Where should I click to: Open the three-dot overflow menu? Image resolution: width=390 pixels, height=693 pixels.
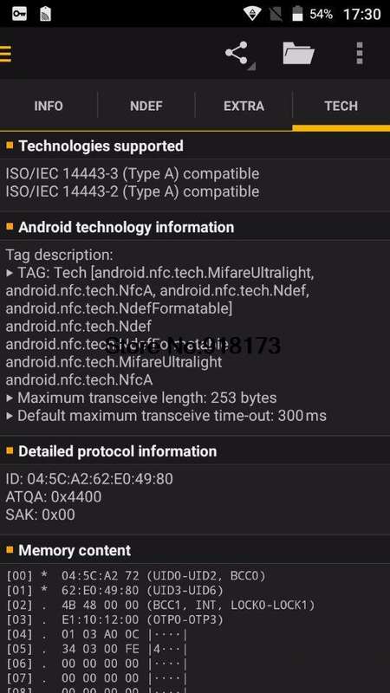point(360,53)
